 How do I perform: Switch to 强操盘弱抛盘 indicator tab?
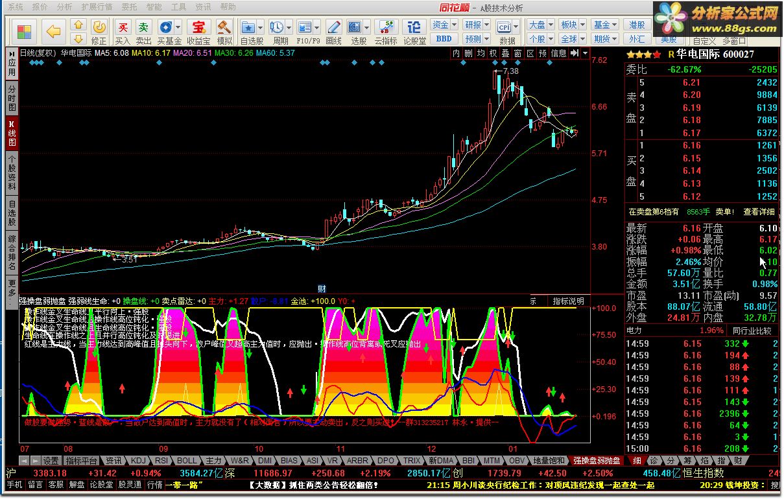point(596,461)
